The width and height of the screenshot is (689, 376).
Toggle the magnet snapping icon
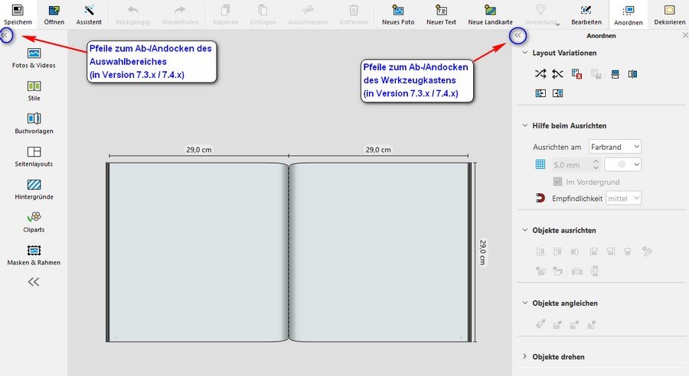click(540, 199)
